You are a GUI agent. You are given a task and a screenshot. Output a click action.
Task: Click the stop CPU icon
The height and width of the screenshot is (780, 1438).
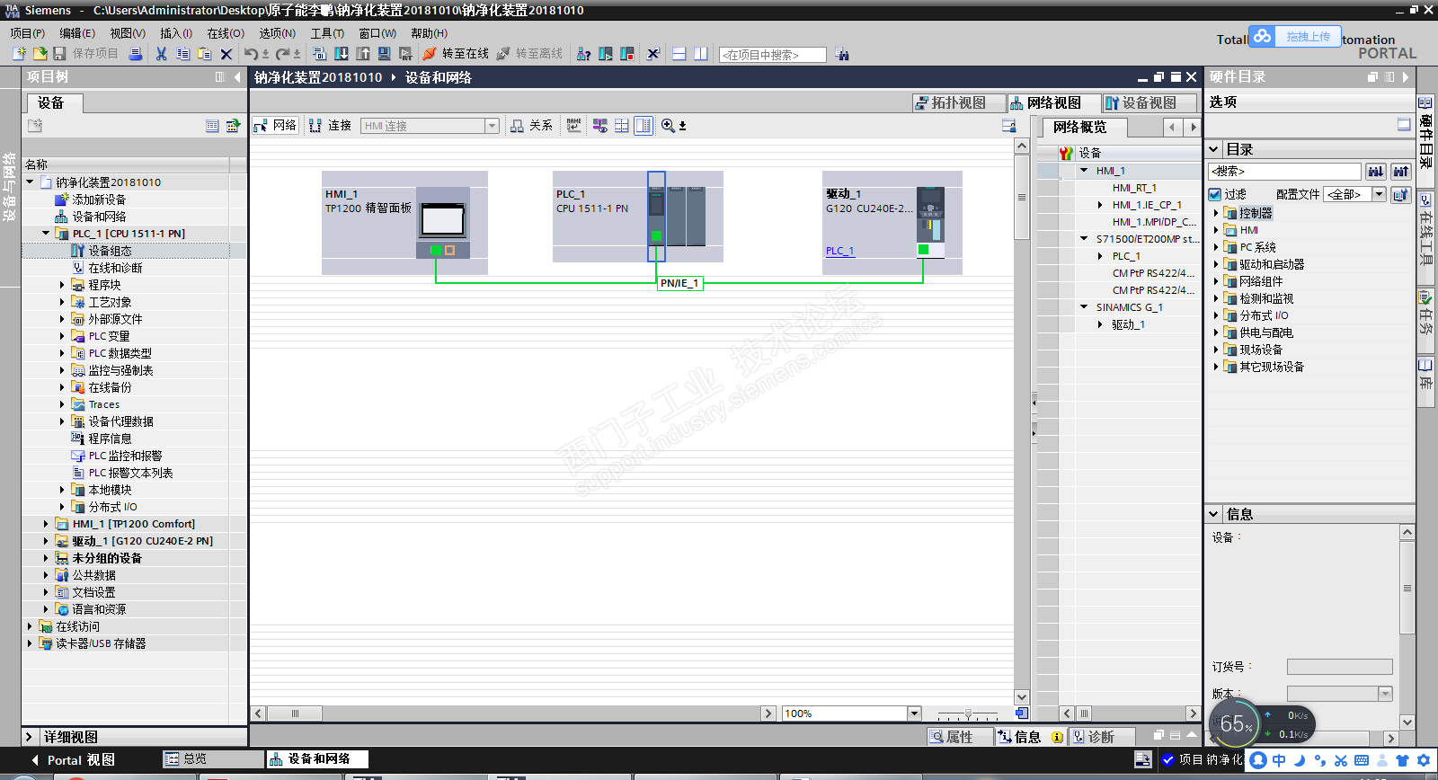point(627,54)
